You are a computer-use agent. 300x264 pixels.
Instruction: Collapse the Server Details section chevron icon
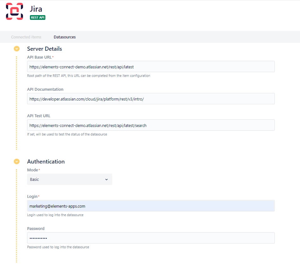pos(16,49)
